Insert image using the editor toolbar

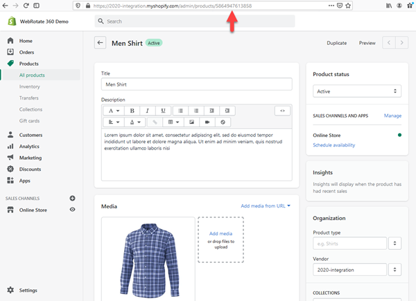point(192,122)
